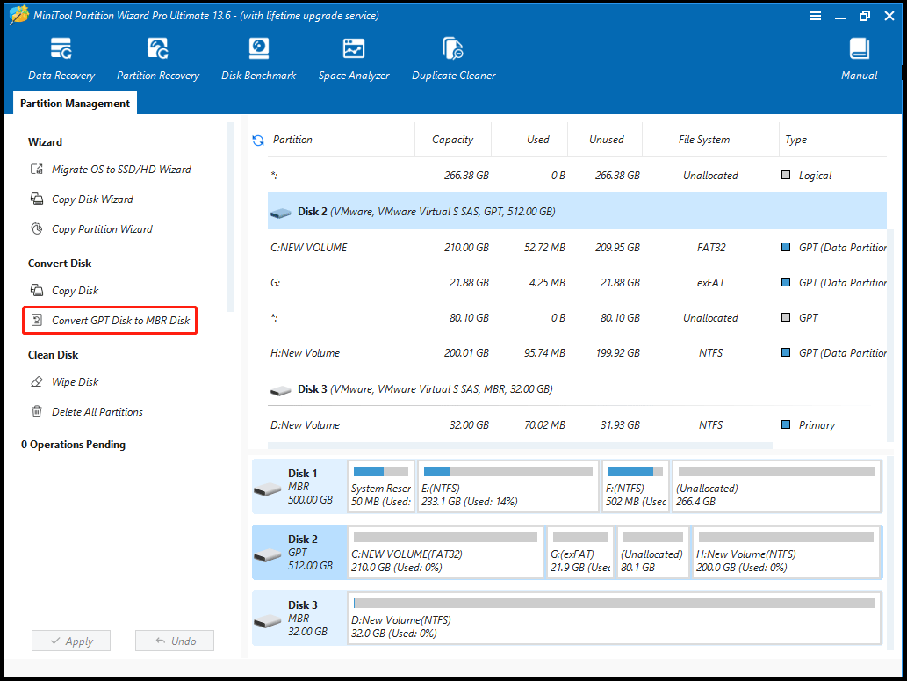Select E:(NTFS) block on Disk 1 map
The height and width of the screenshot is (681, 907).
click(507, 487)
